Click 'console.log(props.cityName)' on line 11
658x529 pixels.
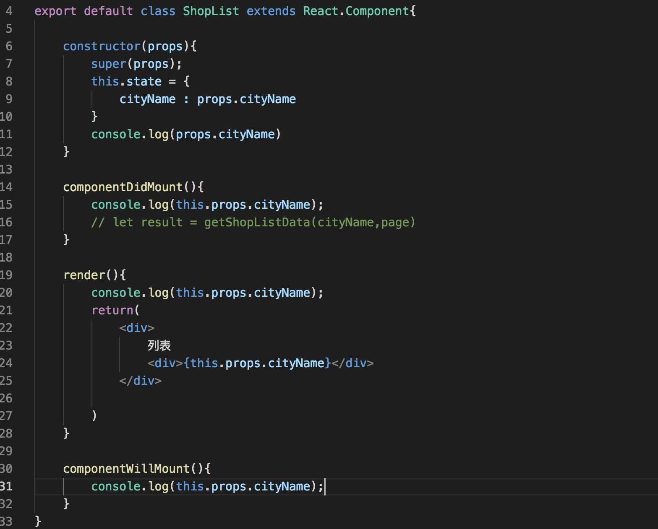186,134
